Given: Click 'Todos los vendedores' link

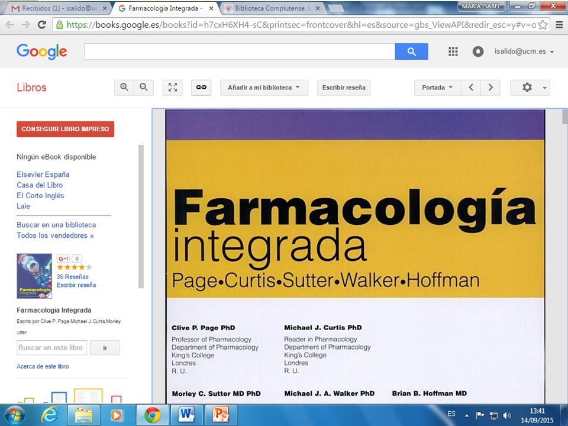Looking at the screenshot, I should pyautogui.click(x=55, y=235).
